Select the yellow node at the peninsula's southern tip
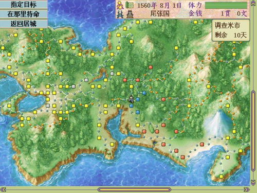Screen dimensions: 257x193 221,177
